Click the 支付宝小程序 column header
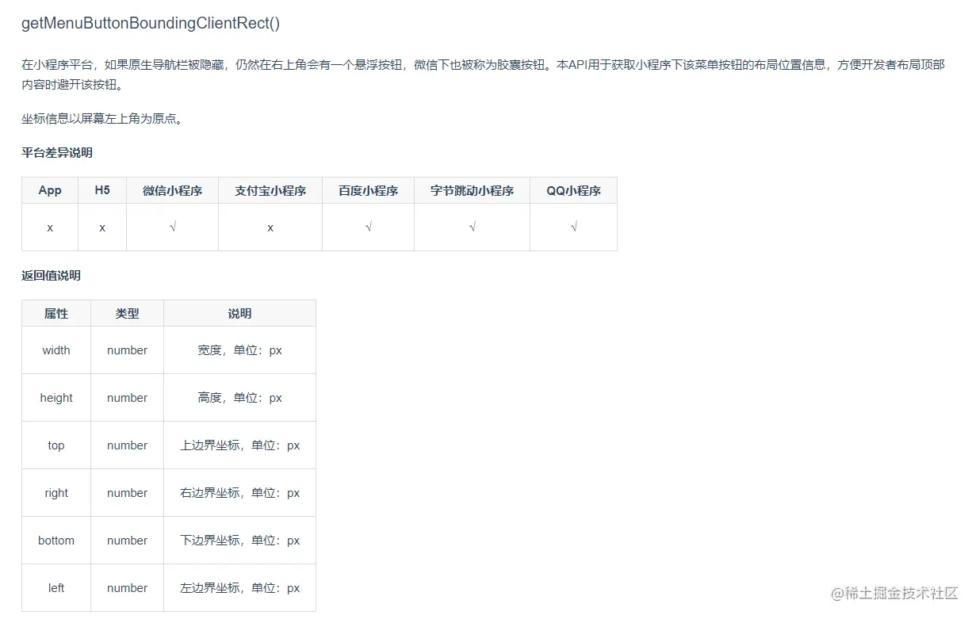The height and width of the screenshot is (619, 976). [270, 190]
